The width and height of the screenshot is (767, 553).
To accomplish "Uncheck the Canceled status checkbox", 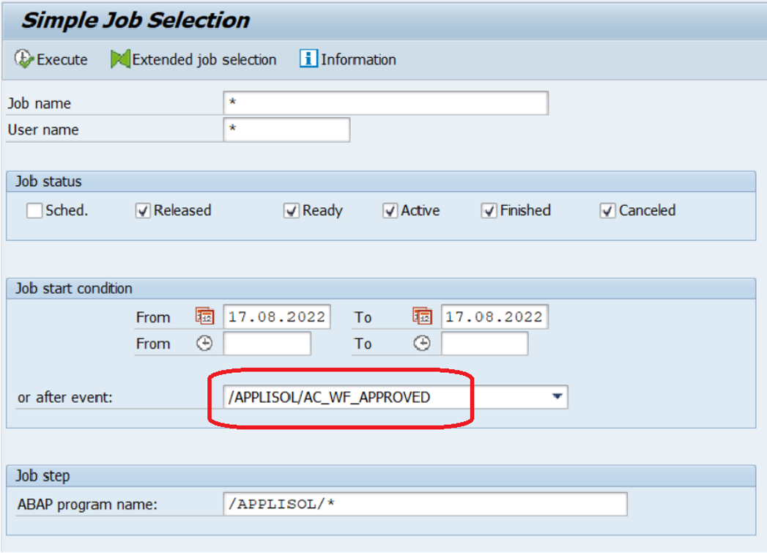I will [607, 211].
